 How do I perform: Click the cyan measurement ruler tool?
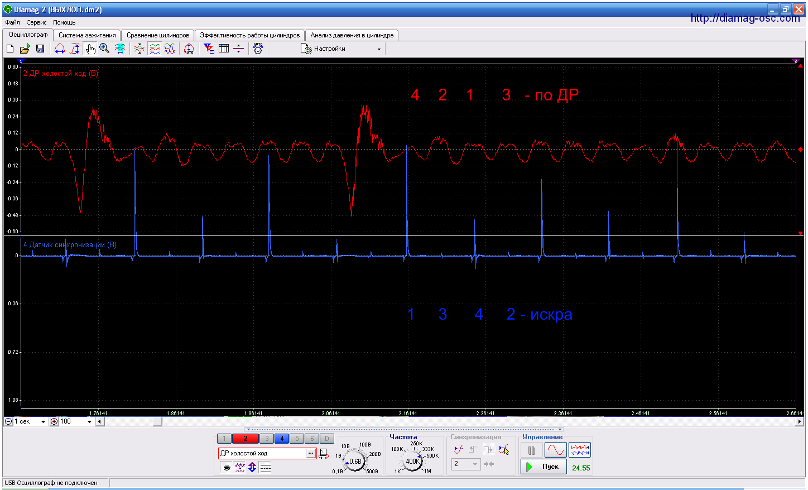point(120,49)
